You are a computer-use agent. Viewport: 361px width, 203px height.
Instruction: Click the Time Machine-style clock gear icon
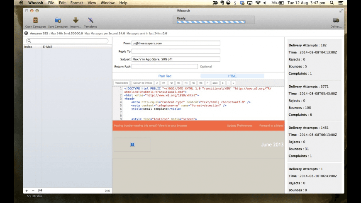pos(242,3)
